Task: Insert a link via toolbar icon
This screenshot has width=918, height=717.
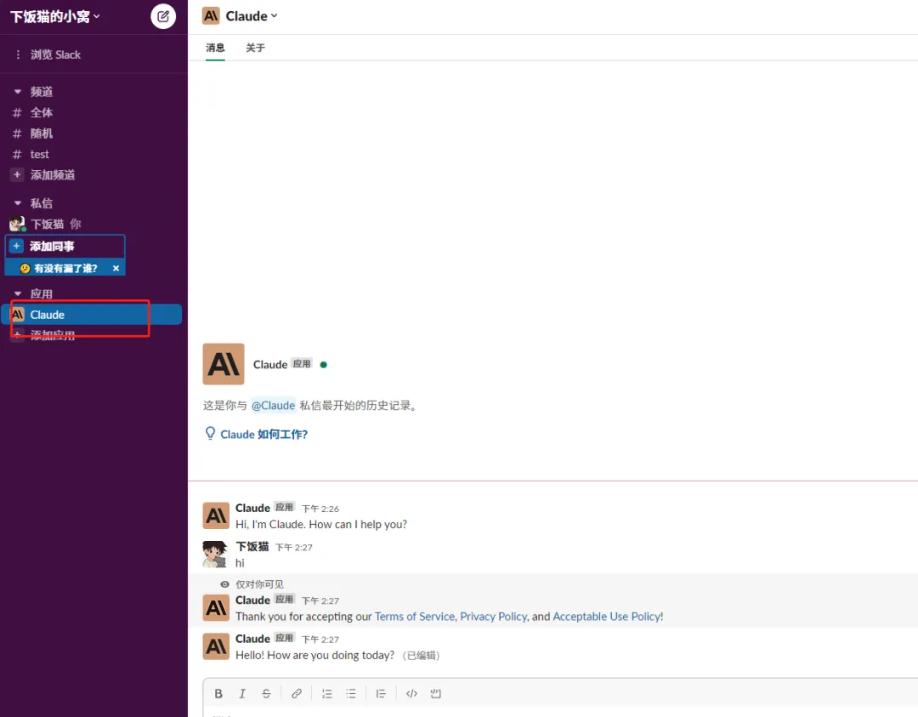Action: [297, 693]
